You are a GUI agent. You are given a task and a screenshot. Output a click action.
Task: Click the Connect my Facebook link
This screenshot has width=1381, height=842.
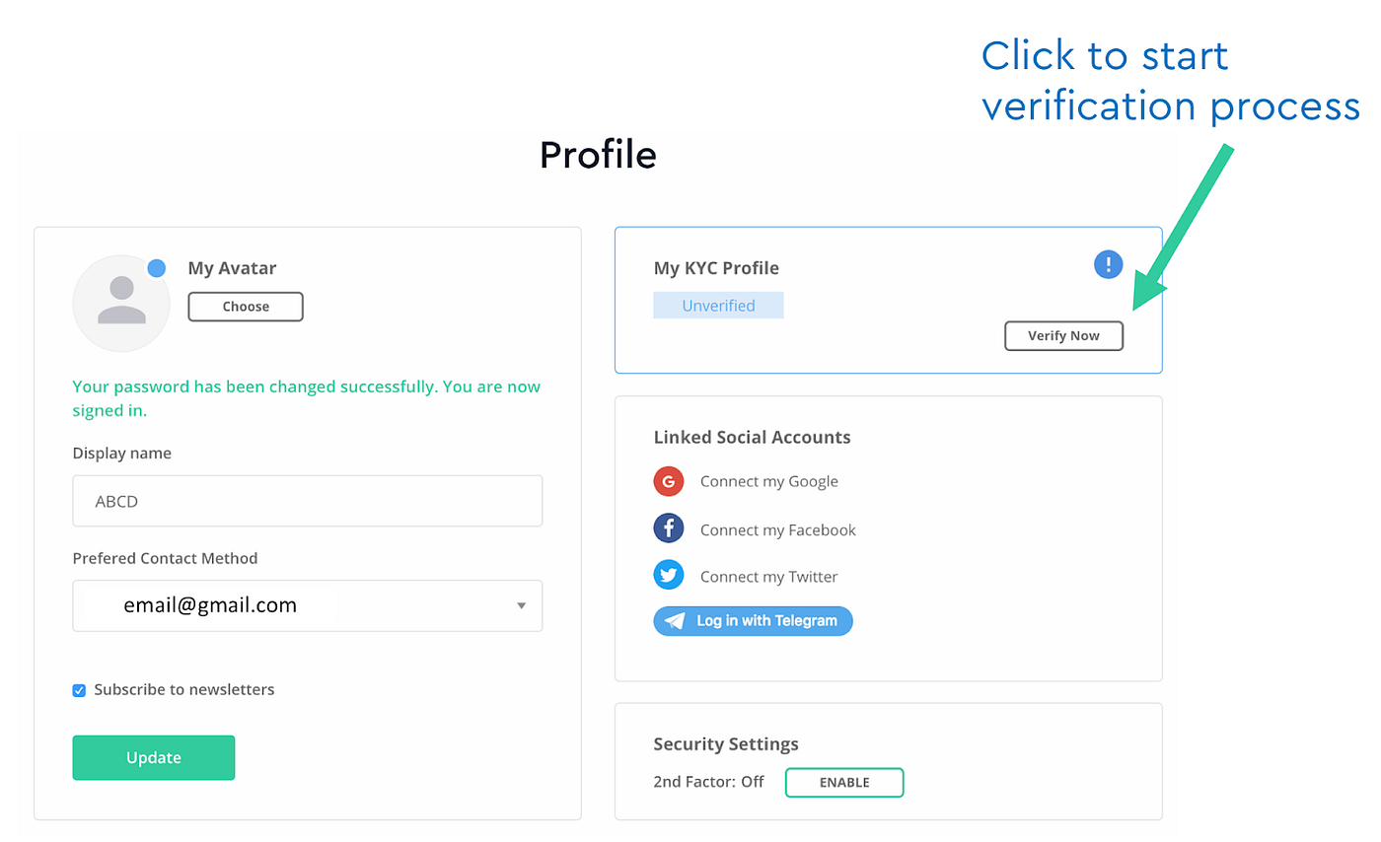(x=778, y=529)
